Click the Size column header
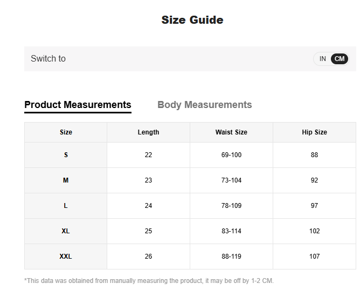This screenshot has height=290, width=360. point(66,132)
